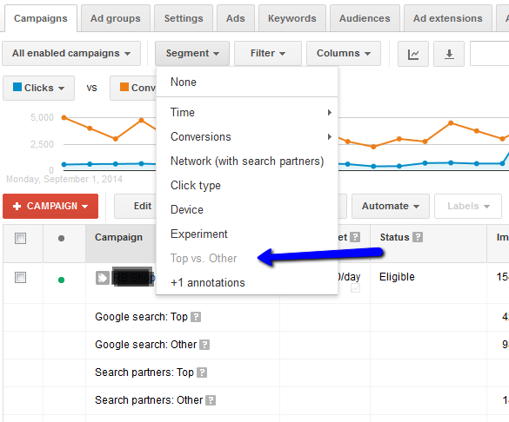Click help icon beside Search partners: Other
Viewport: 509px width, 422px height.
[x=211, y=400]
